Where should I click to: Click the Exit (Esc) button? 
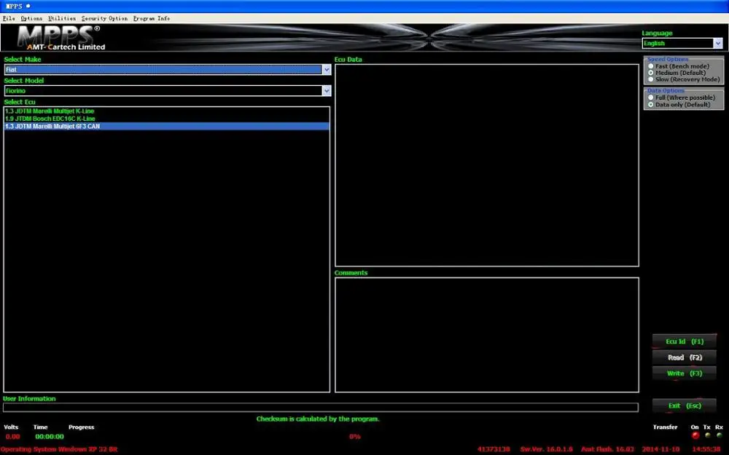[685, 405]
